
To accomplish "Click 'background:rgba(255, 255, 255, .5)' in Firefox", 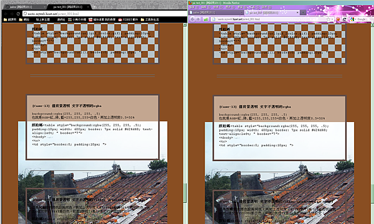I will [x=253, y=114].
